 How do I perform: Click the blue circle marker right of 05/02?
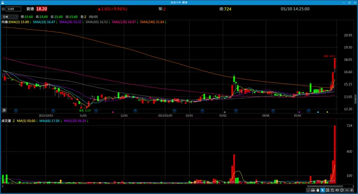coord(309,111)
